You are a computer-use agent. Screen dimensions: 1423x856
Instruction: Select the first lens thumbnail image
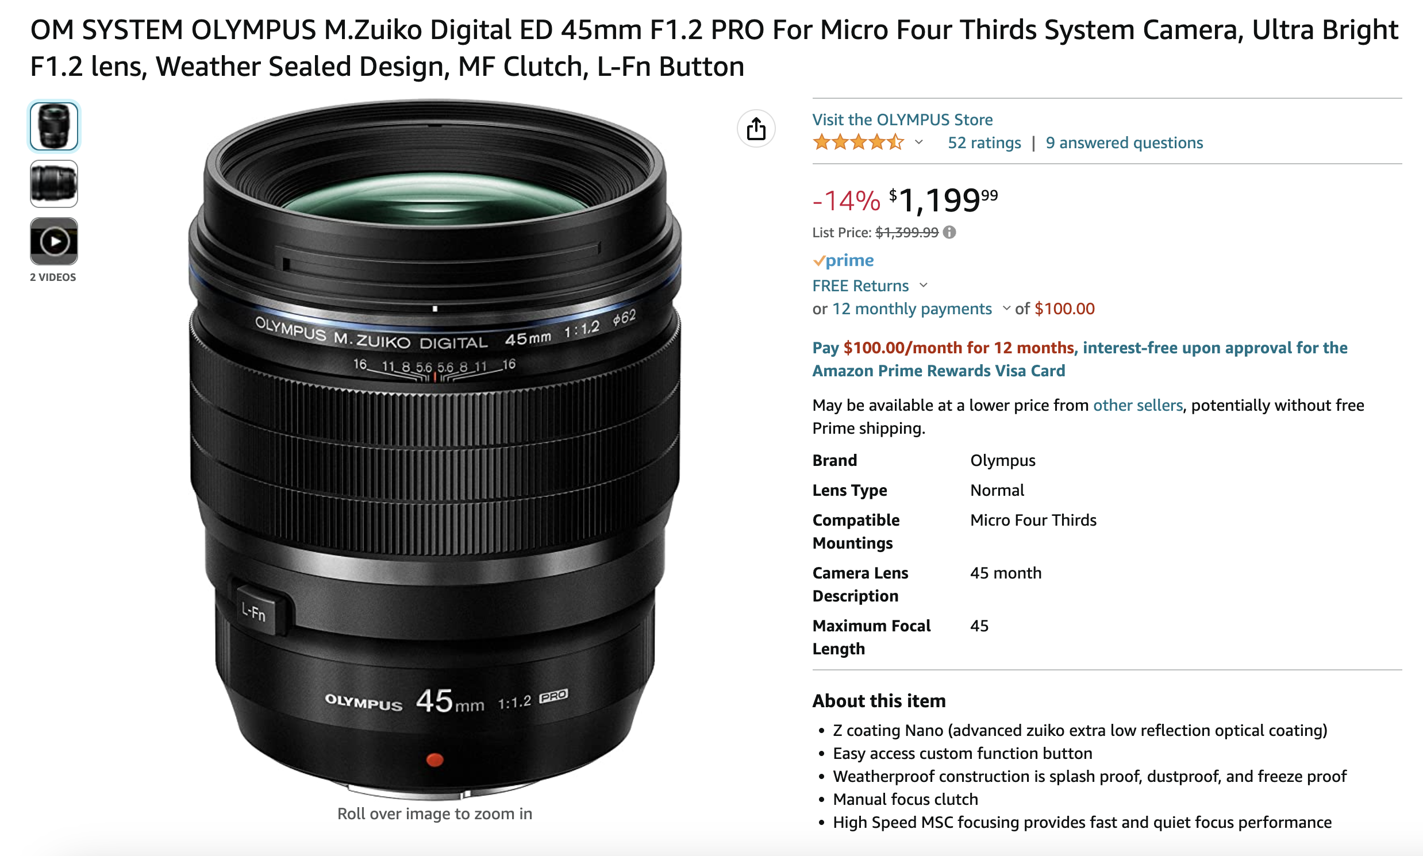53,126
